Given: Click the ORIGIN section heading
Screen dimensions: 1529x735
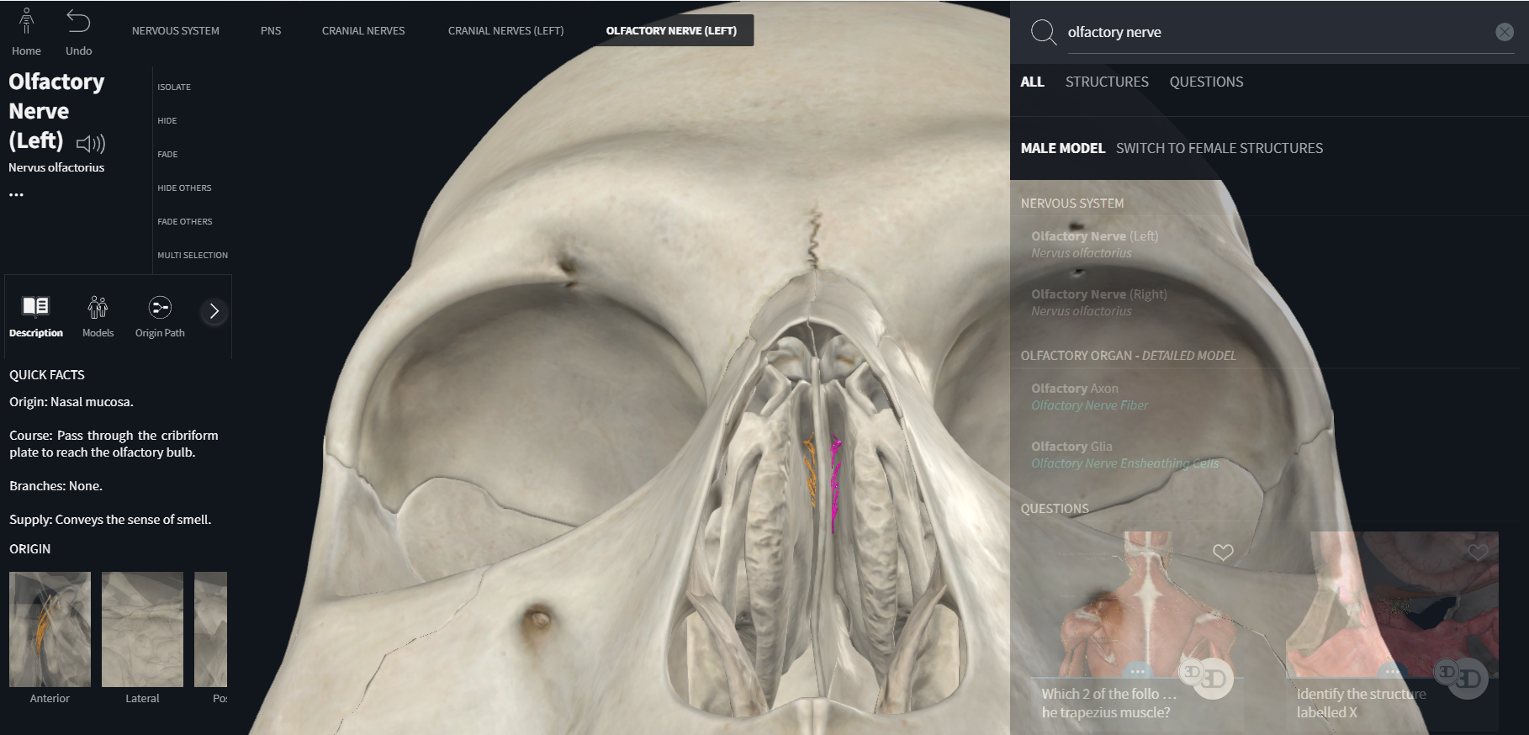Looking at the screenshot, I should pyautogui.click(x=30, y=549).
